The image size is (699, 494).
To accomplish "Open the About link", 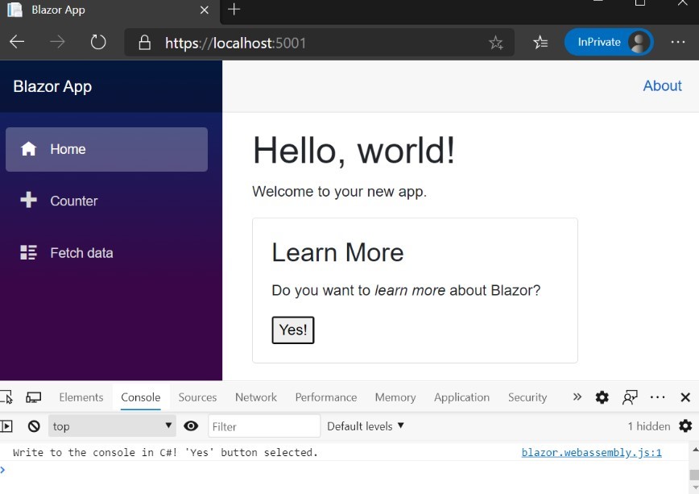I will (x=662, y=85).
